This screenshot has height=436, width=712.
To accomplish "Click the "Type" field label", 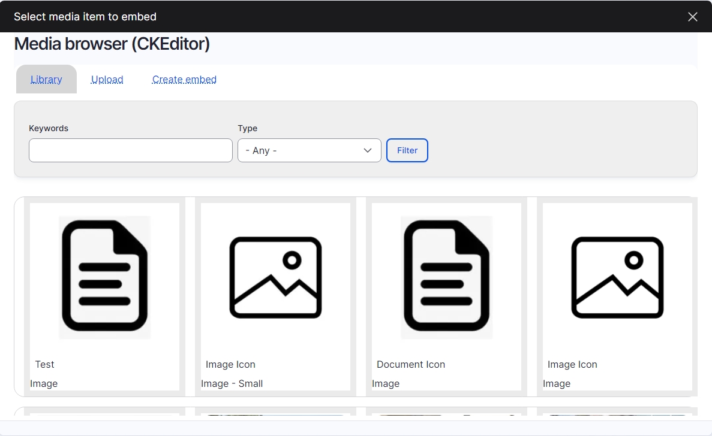I will click(248, 128).
